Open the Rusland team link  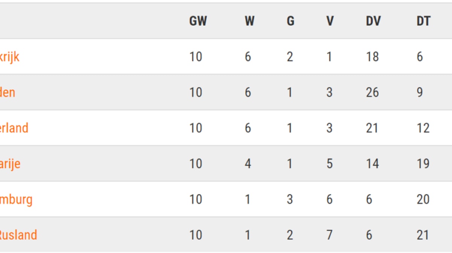(x=18, y=235)
